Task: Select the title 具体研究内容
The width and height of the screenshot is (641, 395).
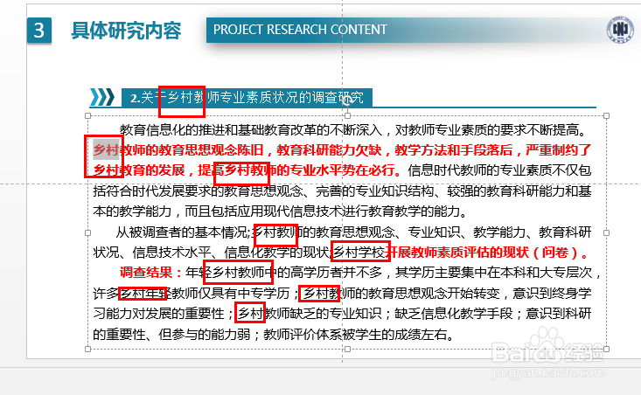Action: click(126, 31)
